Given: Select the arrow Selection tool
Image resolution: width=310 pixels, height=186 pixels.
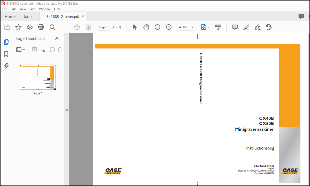Looking at the screenshot, I should (x=135, y=27).
